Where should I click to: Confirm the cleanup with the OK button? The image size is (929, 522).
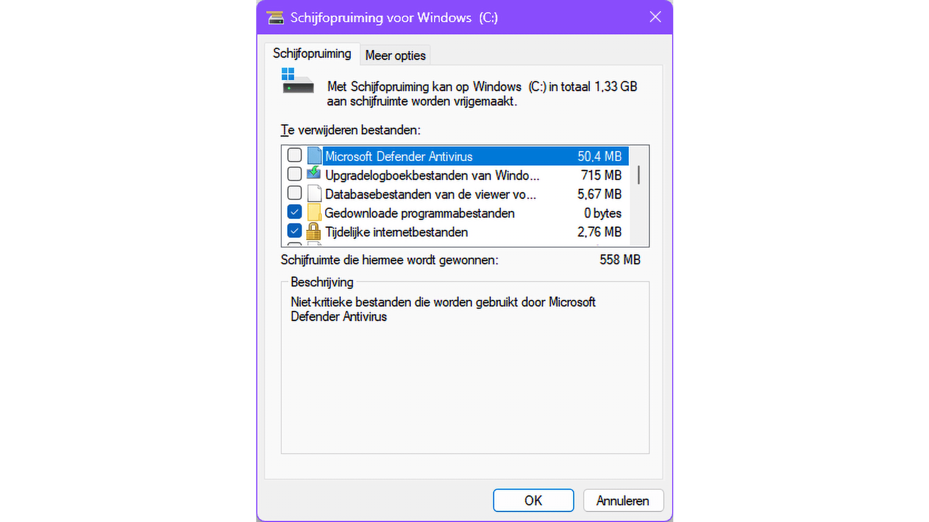click(x=533, y=500)
